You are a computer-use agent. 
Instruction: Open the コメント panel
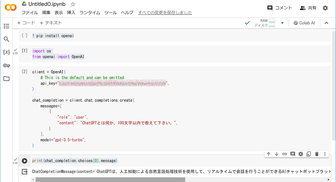click(x=279, y=8)
